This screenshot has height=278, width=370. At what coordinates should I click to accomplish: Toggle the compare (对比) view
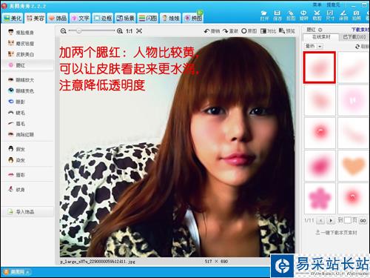click(268, 31)
